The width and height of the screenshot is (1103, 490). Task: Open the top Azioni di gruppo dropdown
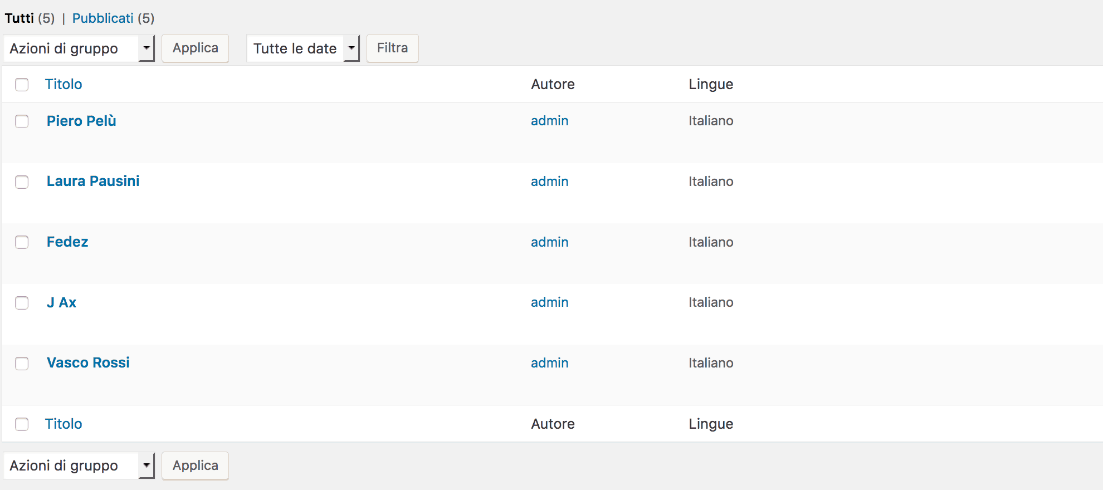click(x=79, y=48)
